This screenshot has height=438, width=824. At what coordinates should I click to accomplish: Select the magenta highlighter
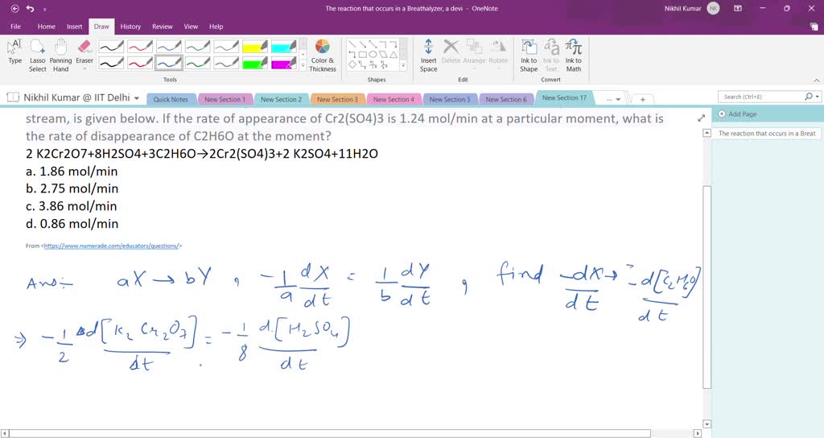pos(284,63)
